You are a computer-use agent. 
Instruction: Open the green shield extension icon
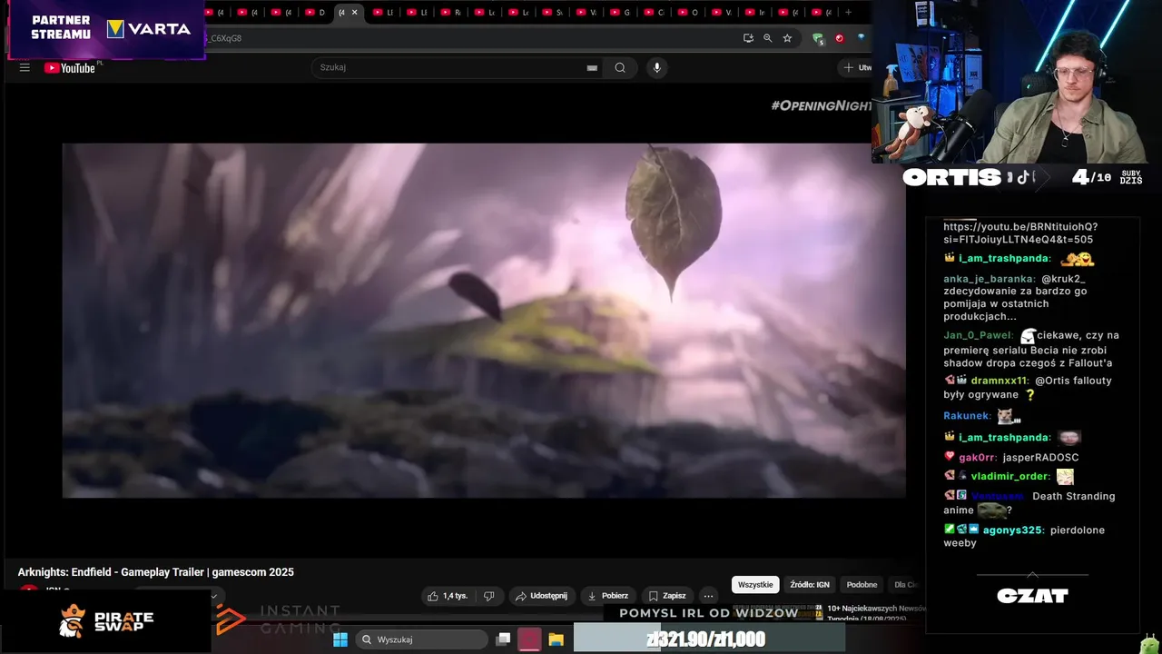818,38
